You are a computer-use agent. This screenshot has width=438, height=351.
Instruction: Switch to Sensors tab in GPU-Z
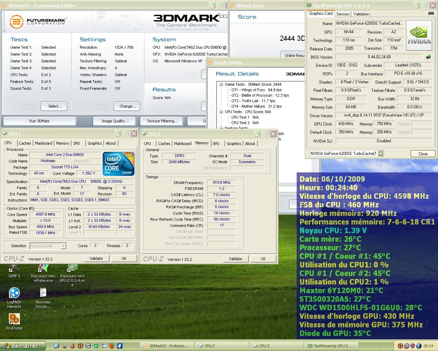[343, 14]
